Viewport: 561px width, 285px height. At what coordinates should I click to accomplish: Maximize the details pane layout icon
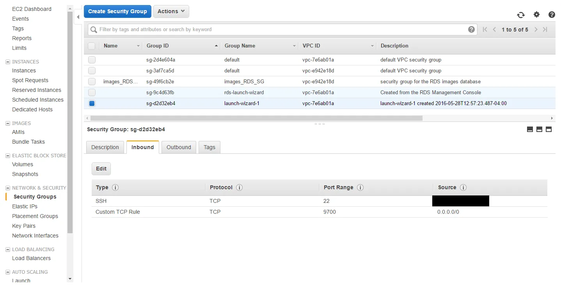[549, 129]
